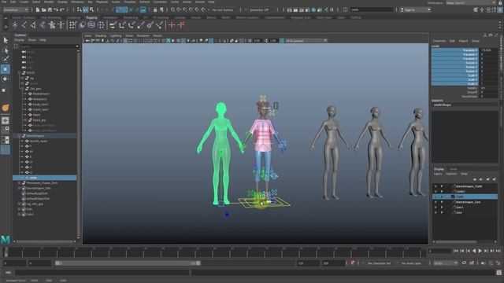This screenshot has height=283, width=504.
Task: Click the Play backwards button
Action: coord(474,251)
